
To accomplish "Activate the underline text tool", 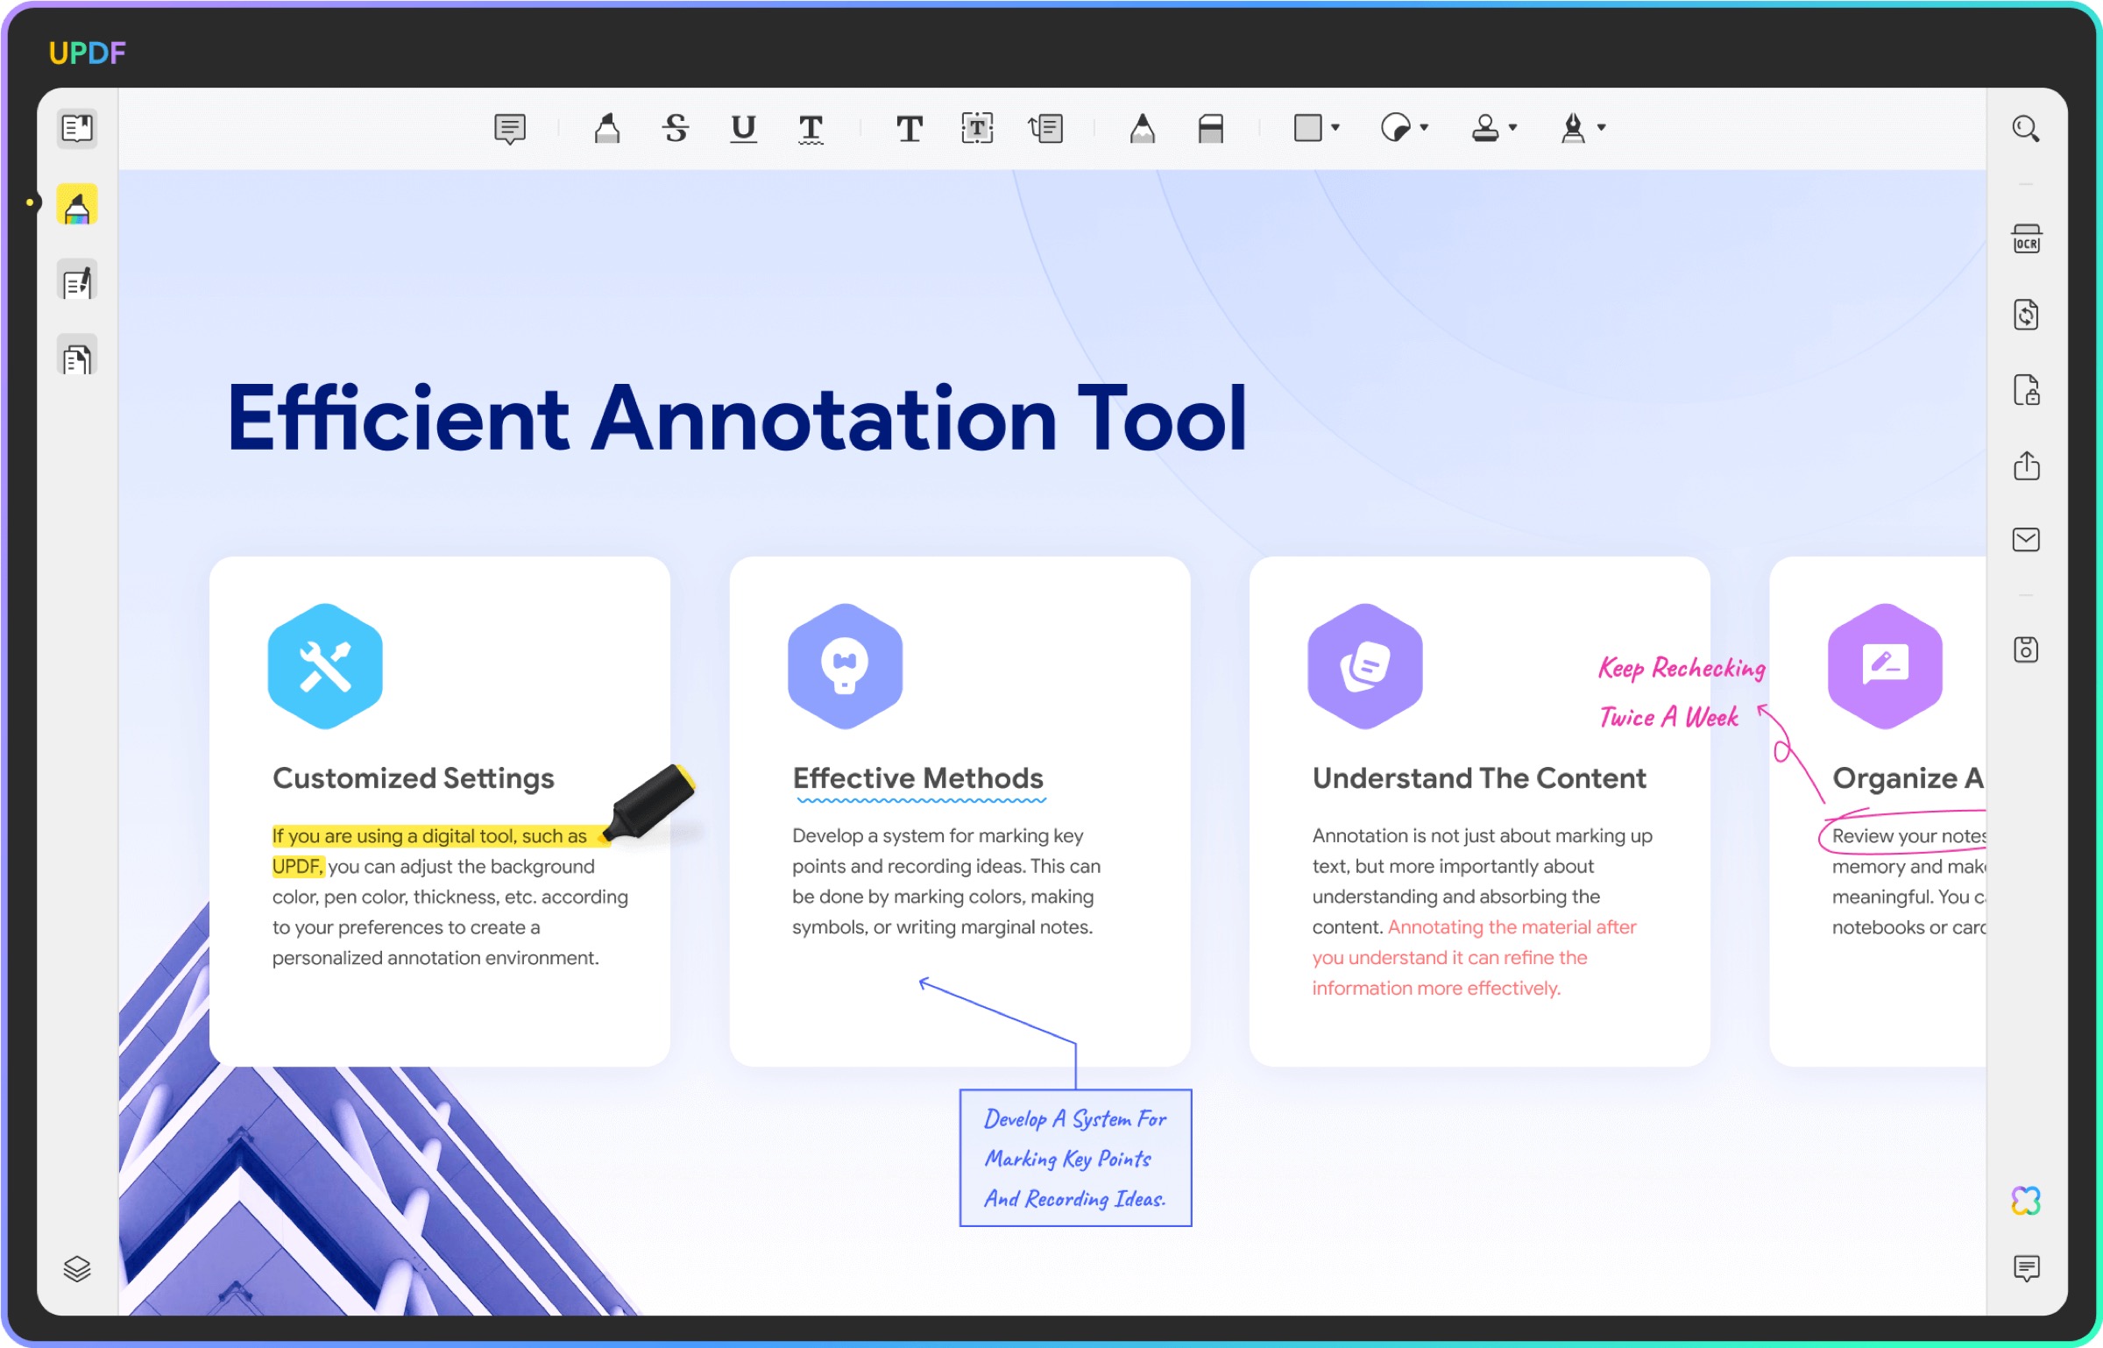I will pyautogui.click(x=743, y=129).
